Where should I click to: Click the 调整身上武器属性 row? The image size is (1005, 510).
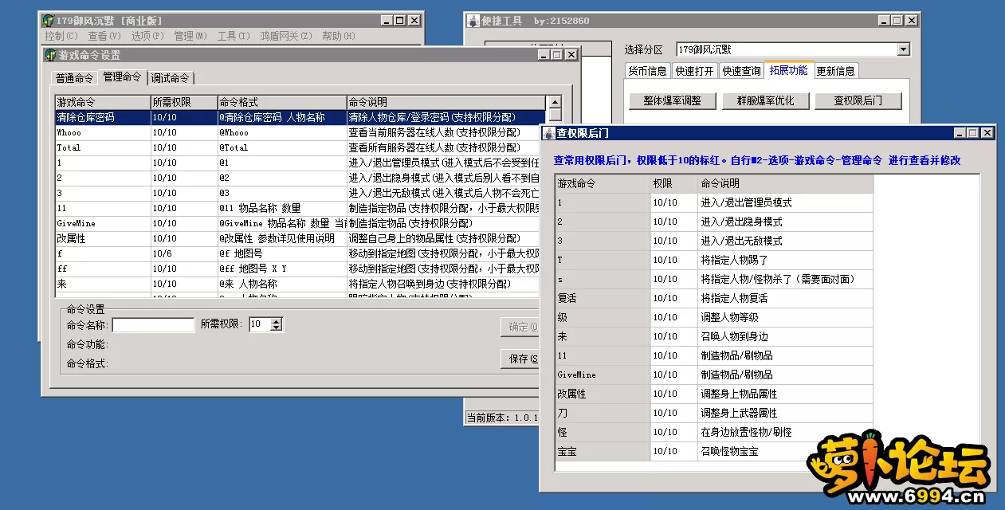click(714, 413)
